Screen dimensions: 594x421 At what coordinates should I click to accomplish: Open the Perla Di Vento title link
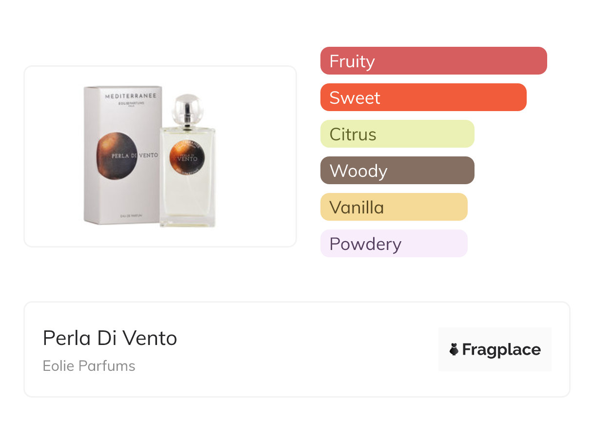click(110, 338)
